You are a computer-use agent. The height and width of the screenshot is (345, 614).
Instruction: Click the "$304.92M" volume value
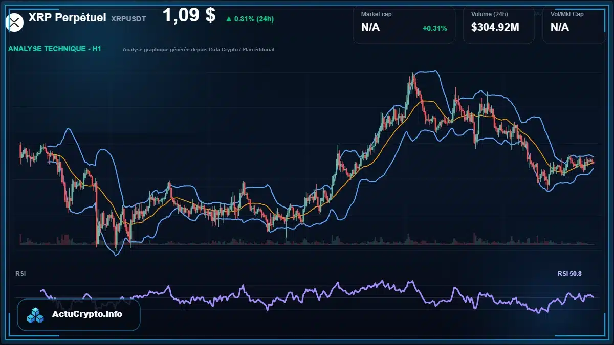495,28
